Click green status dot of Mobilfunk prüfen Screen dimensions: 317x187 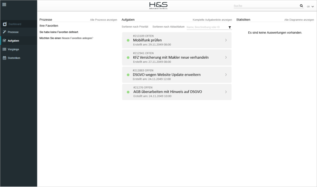[x=128, y=40]
